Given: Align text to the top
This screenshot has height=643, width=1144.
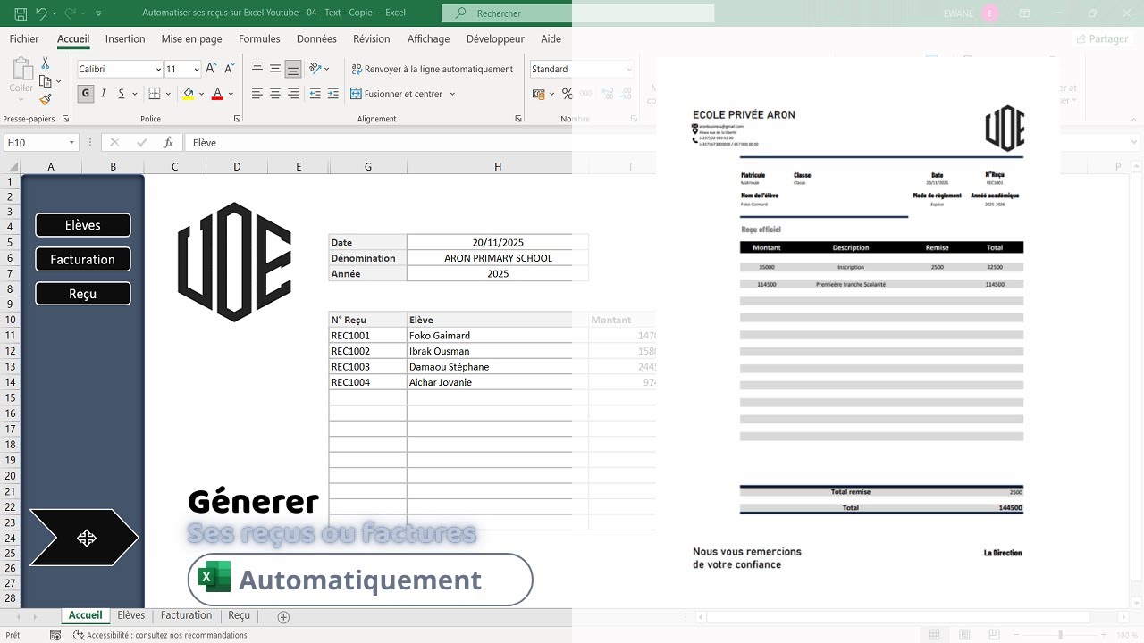Looking at the screenshot, I should click(257, 69).
